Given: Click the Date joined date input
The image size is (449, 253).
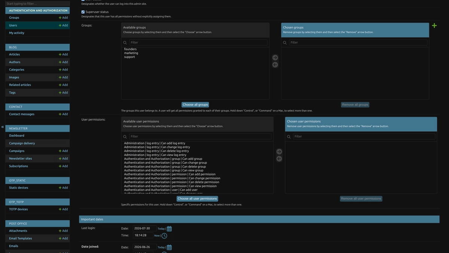Looking at the screenshot, I should pos(144,247).
